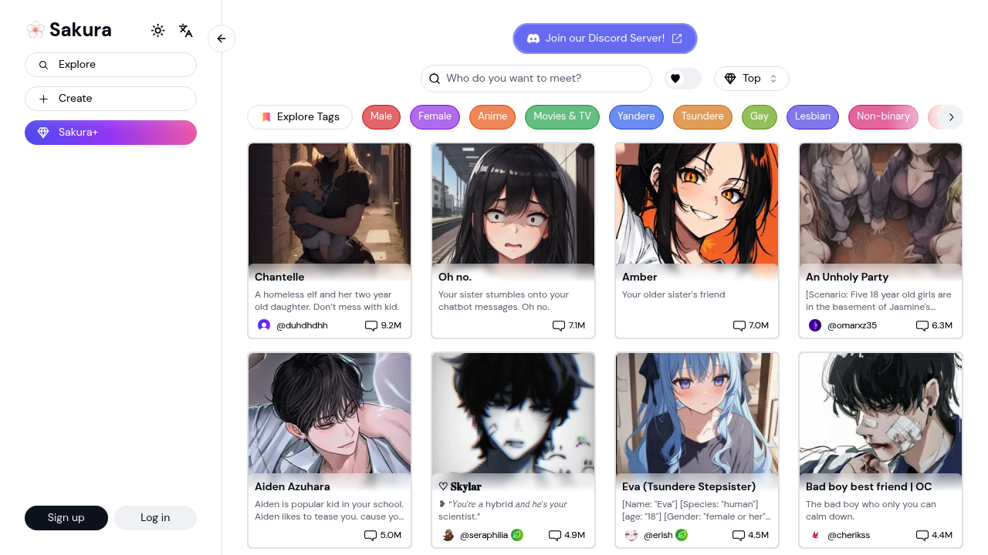Click username @cherikss
Viewport: 988px width, 555px height.
point(848,536)
